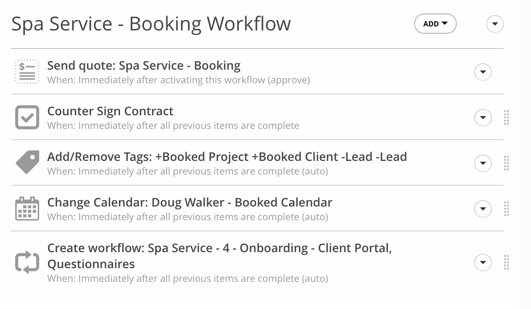
Task: Click drag handle for Counter Sign Contract
Action: (506, 118)
